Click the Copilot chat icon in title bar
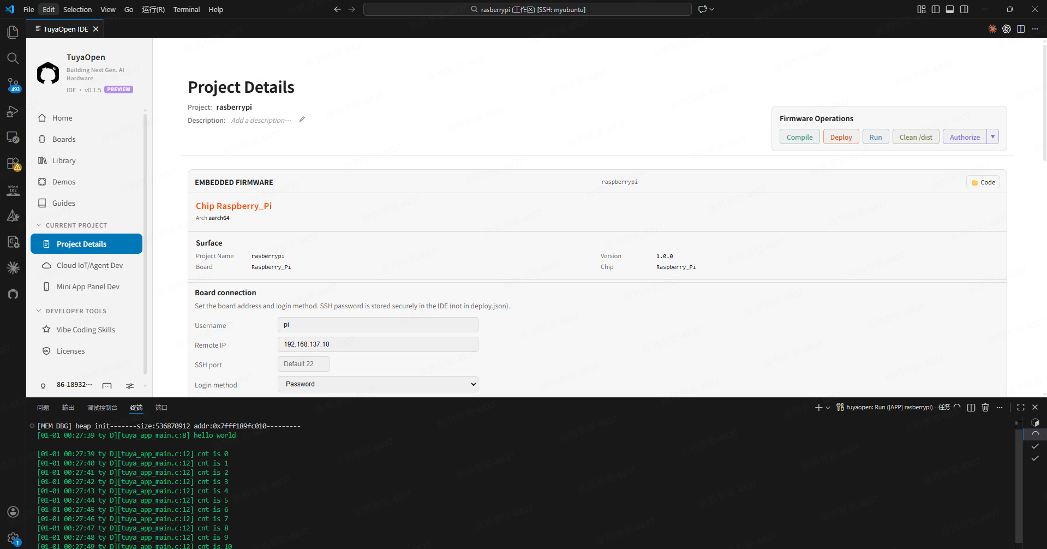This screenshot has height=549, width=1047. click(x=703, y=9)
